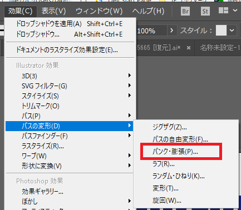Expand the SVG フィルター(G) submenu
The image size is (241, 210).
pos(70,86)
